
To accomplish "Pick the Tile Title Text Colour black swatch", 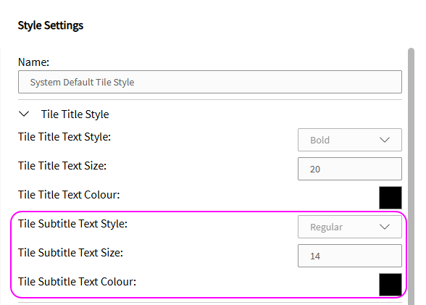I will pyautogui.click(x=390, y=198).
